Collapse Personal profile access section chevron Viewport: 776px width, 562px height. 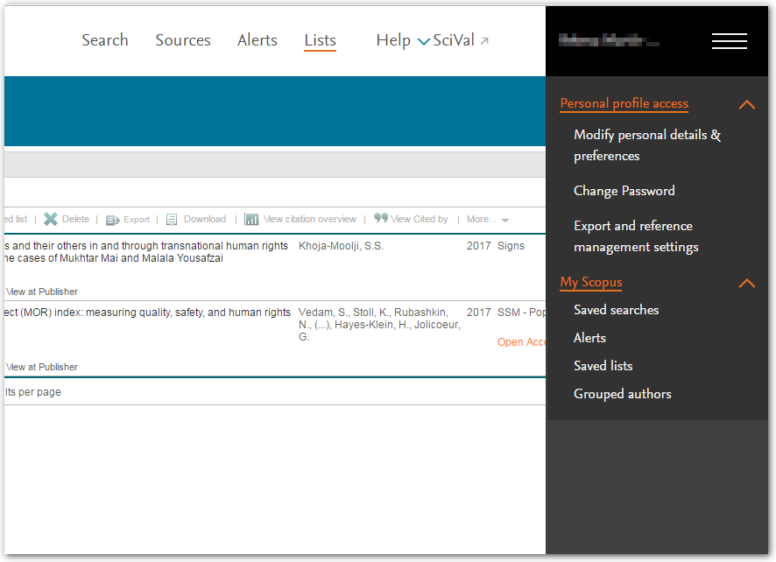point(747,104)
